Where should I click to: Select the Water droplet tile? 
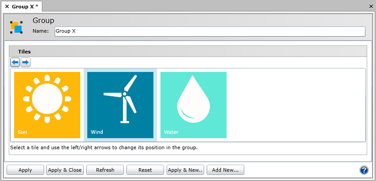click(194, 105)
